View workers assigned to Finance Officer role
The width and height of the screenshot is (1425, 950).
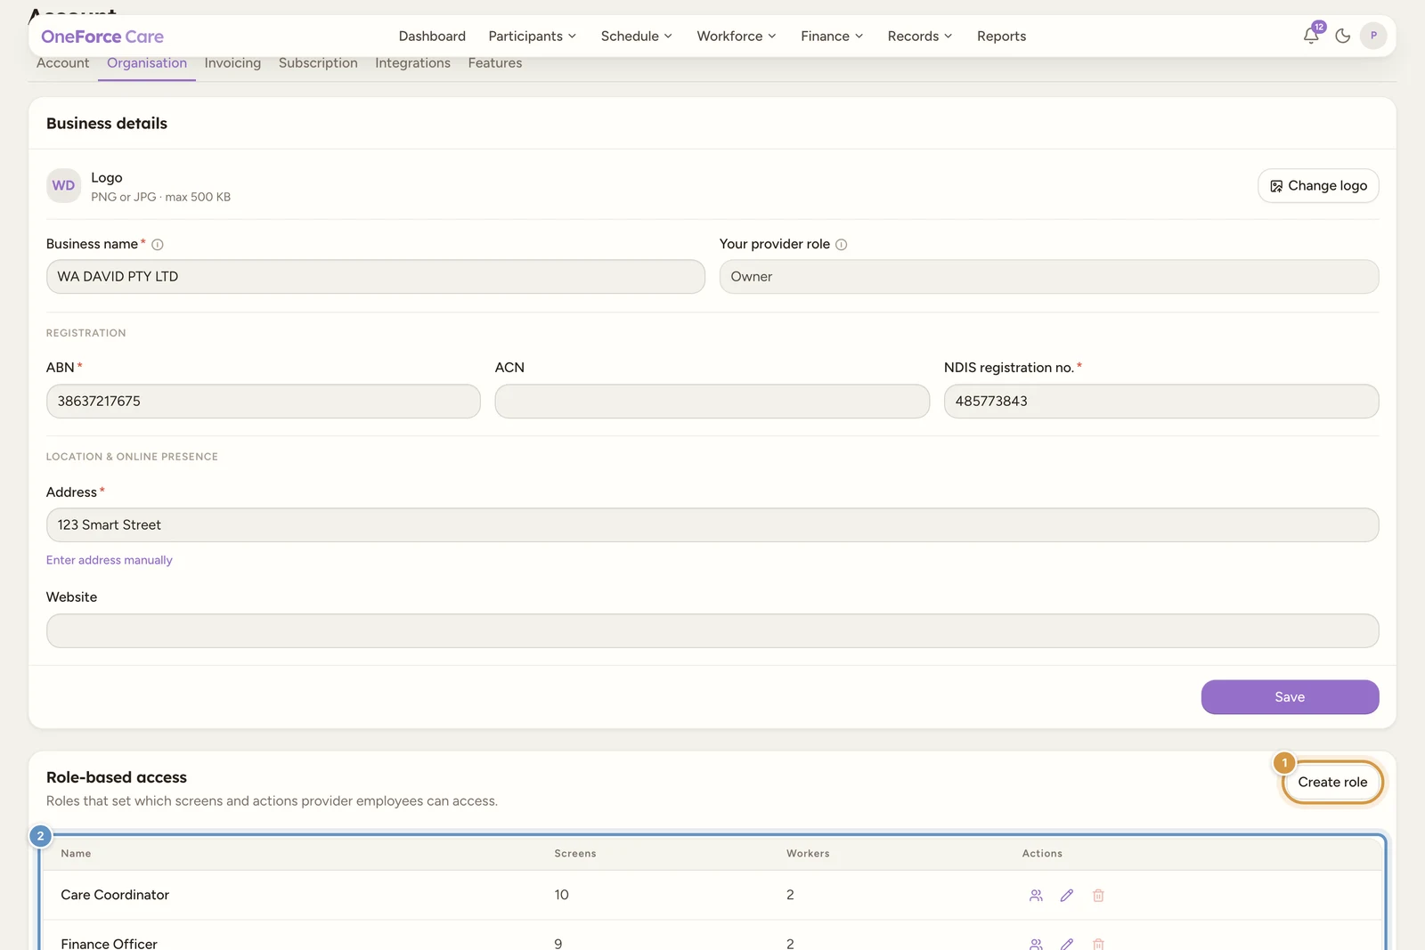click(1036, 944)
